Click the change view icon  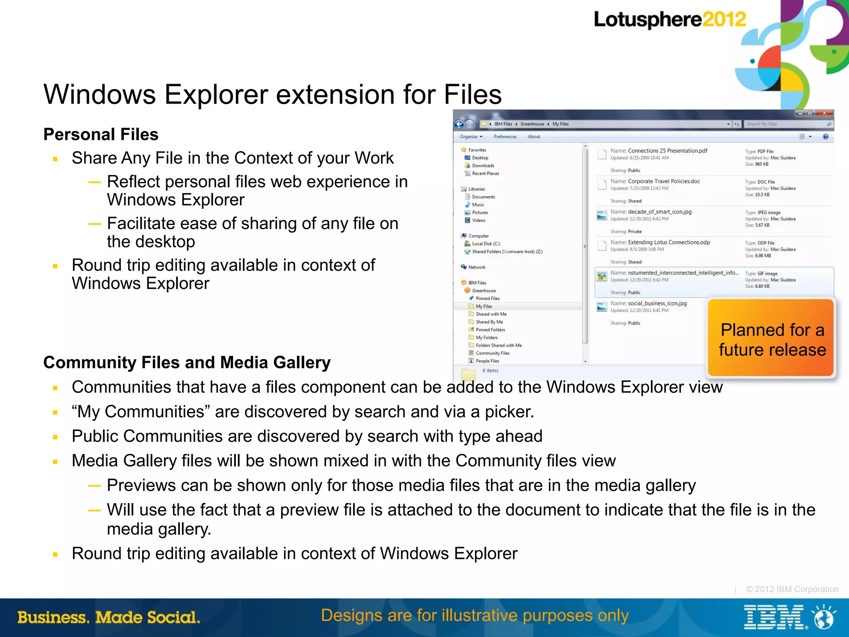click(x=802, y=137)
